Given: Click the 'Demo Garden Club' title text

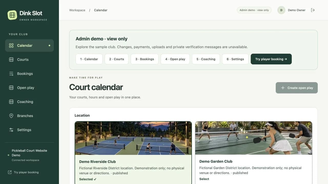Looking at the screenshot, I should click(x=216, y=161).
